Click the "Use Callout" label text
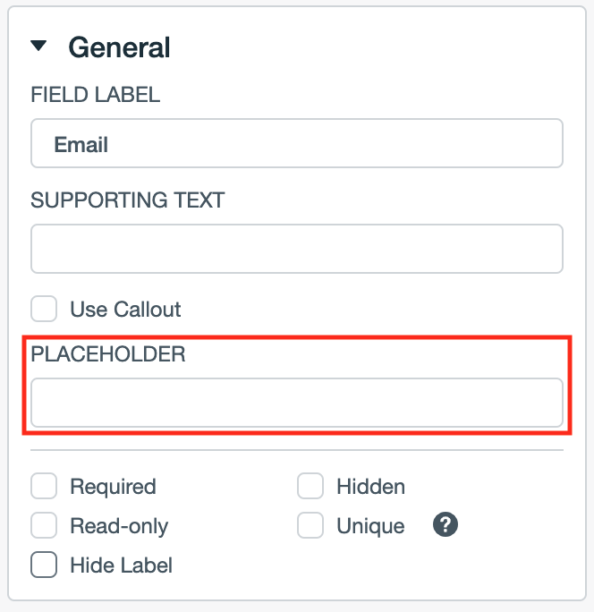The width and height of the screenshot is (594, 612). 125,310
